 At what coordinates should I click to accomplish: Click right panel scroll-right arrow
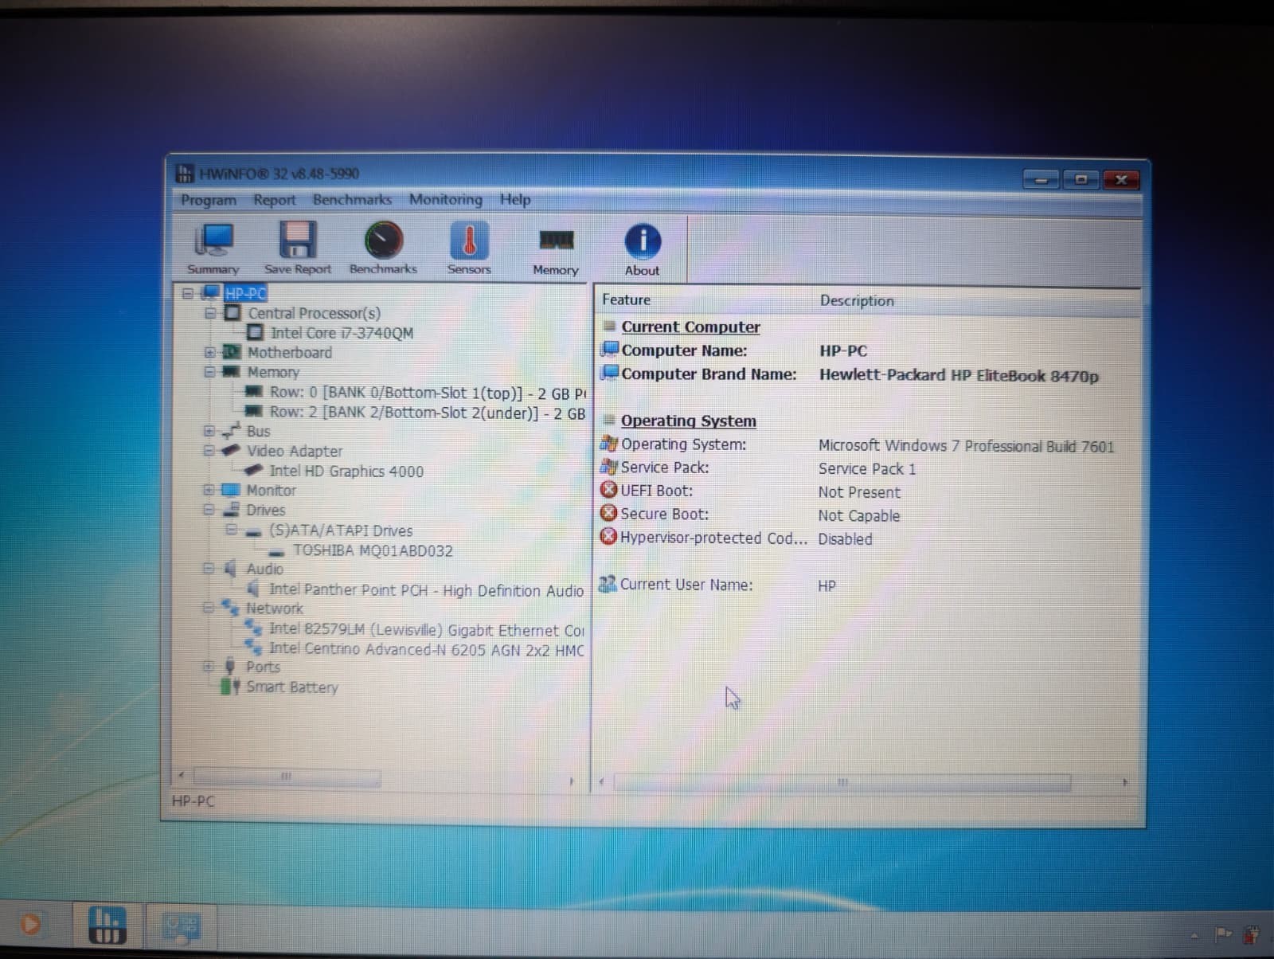1124,782
